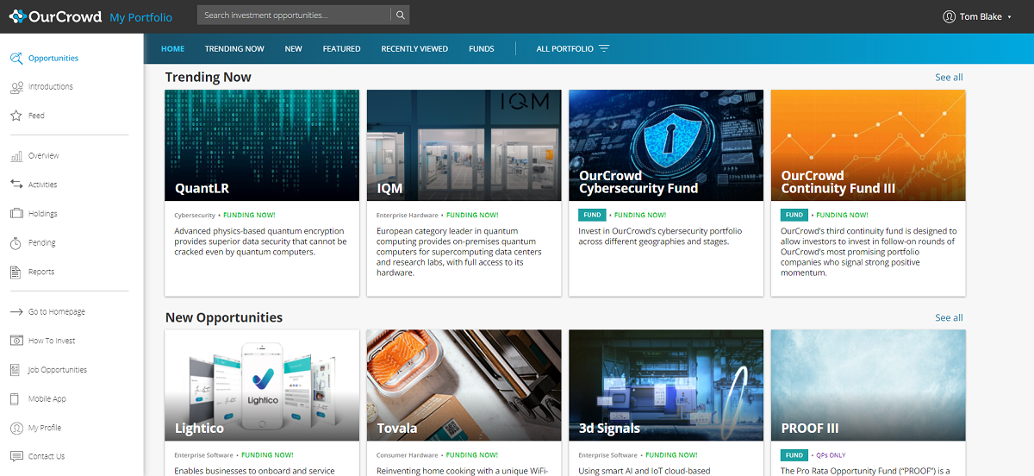This screenshot has width=1034, height=476.
Task: Click the Holdings briefcase icon
Action: 16,214
